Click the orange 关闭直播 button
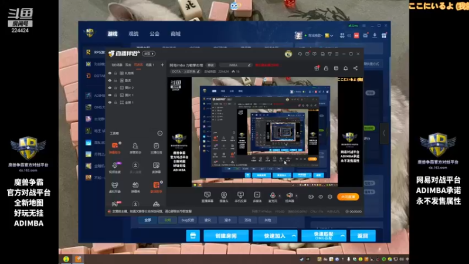 (x=348, y=197)
